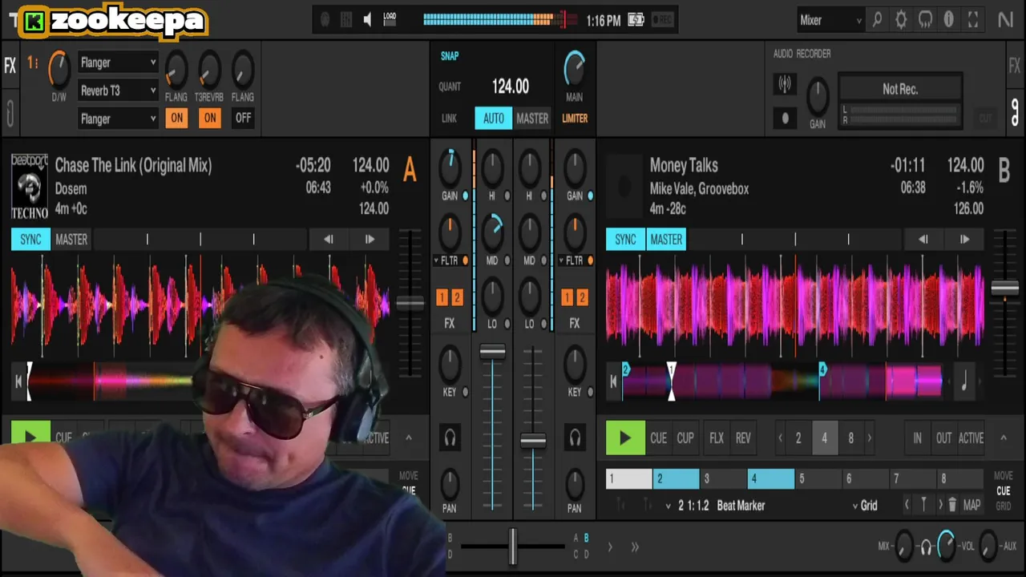
Task: Click the channel A volume fader handle
Action: pyautogui.click(x=492, y=352)
